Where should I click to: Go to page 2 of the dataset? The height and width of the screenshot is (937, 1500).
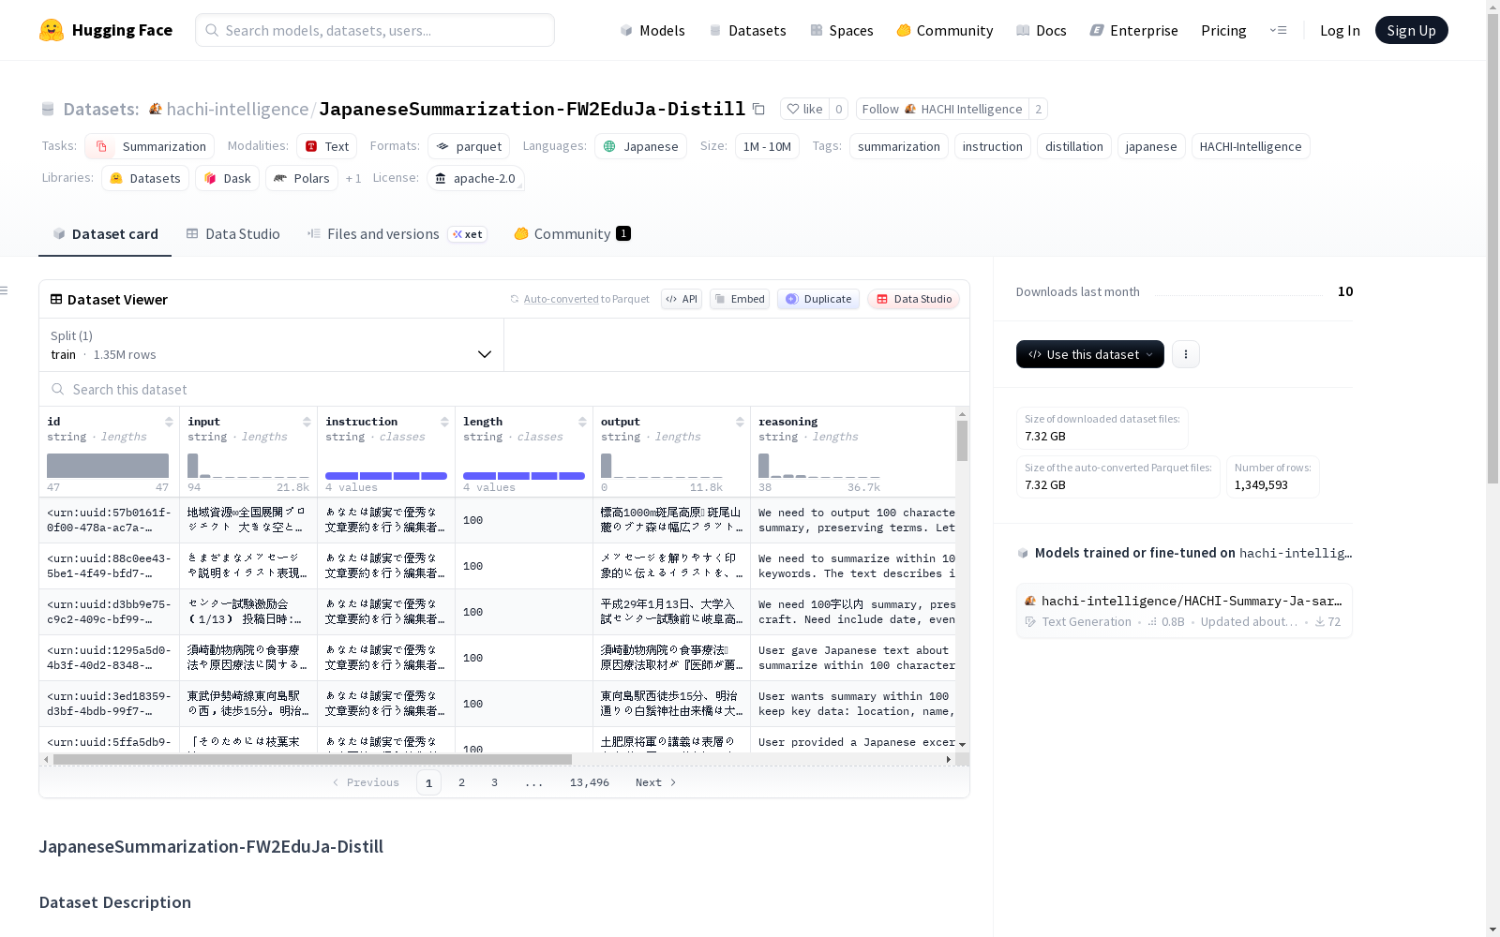461,782
